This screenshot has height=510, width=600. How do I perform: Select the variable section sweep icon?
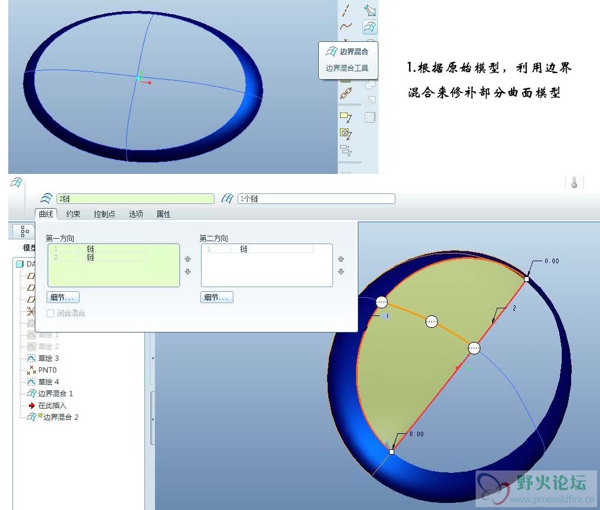(x=370, y=10)
